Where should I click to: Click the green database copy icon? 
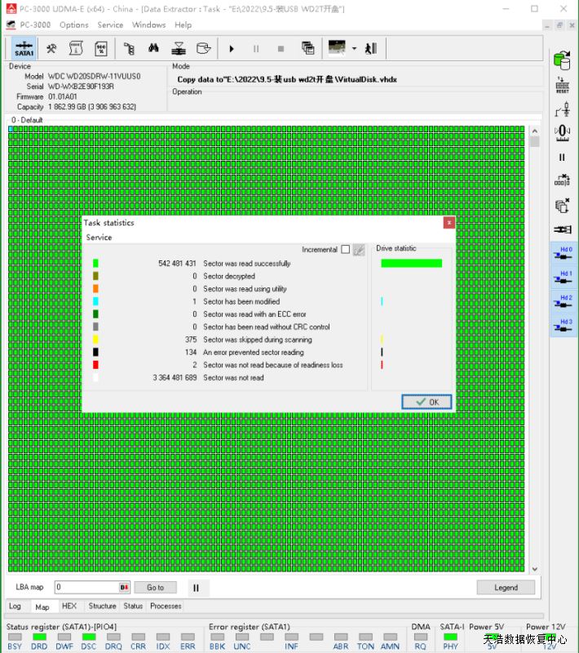[562, 60]
